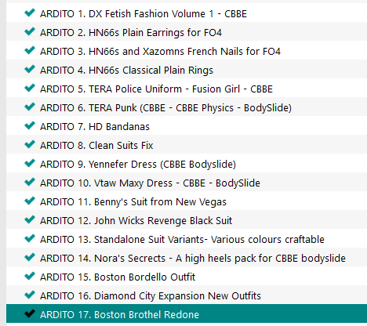This screenshot has height=326, width=367.
Task: Select 'ARDITO 5. TERA Police Uniform' row text
Action: [156, 89]
